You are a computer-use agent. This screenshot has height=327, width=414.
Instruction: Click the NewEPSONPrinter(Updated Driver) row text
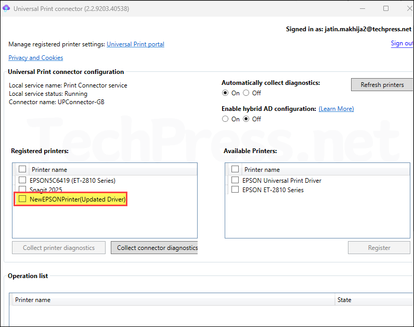coord(77,199)
